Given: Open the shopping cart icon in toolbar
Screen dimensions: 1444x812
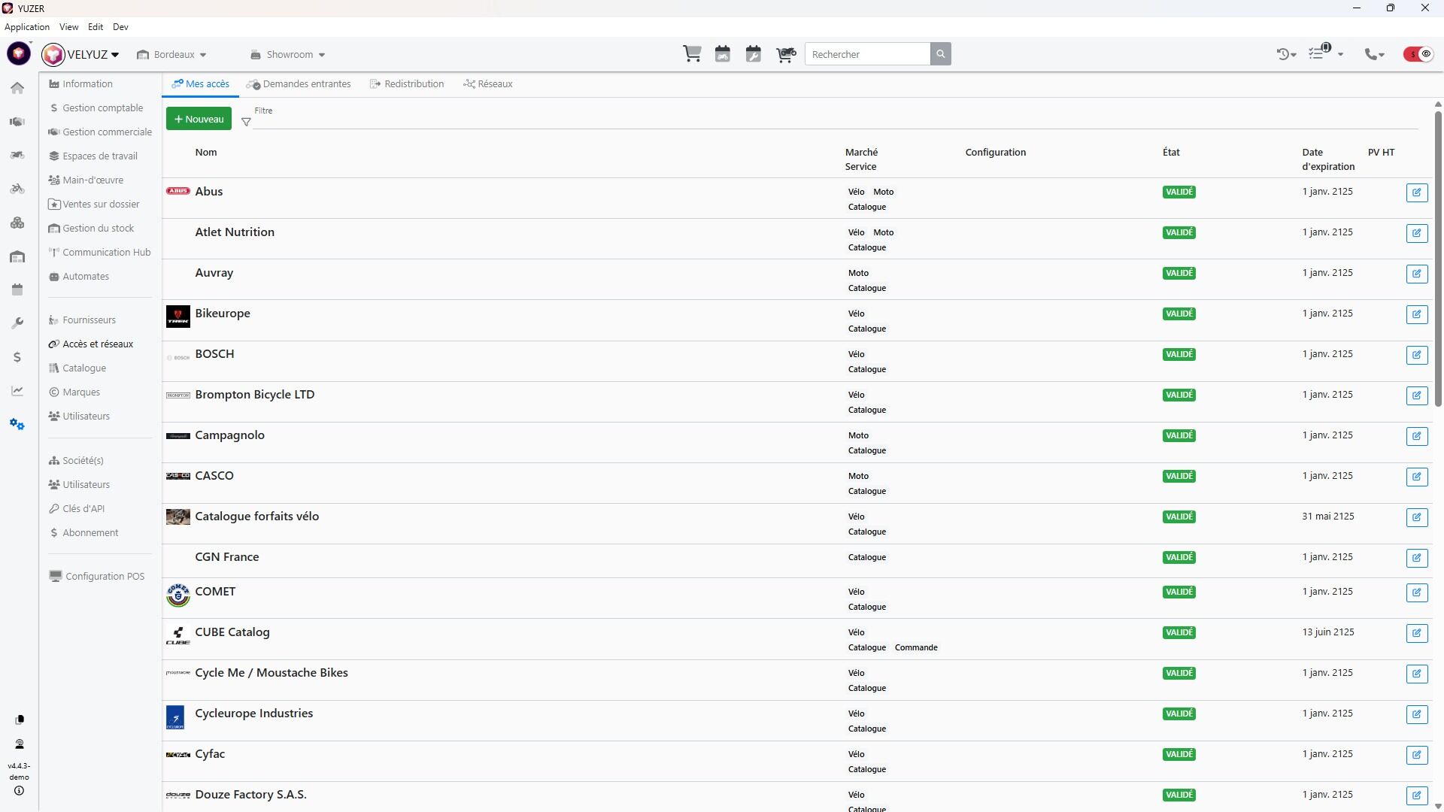Looking at the screenshot, I should coord(692,54).
